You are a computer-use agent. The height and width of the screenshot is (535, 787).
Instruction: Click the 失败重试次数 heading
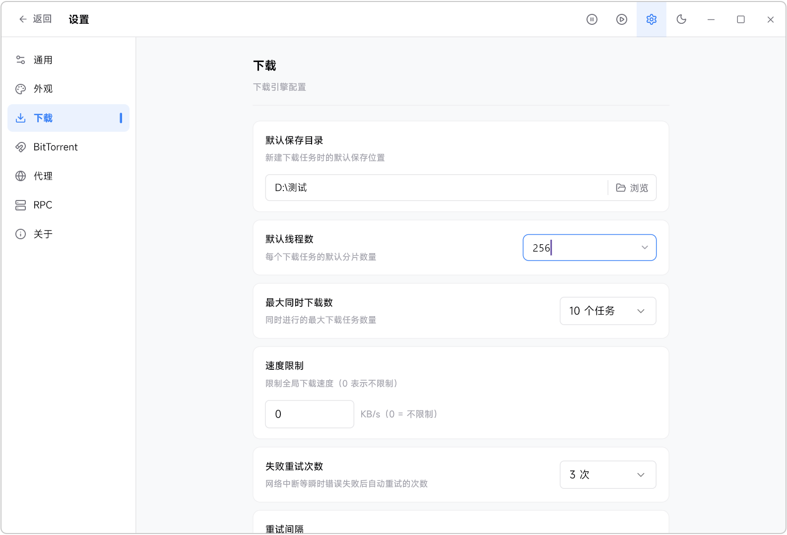294,467
